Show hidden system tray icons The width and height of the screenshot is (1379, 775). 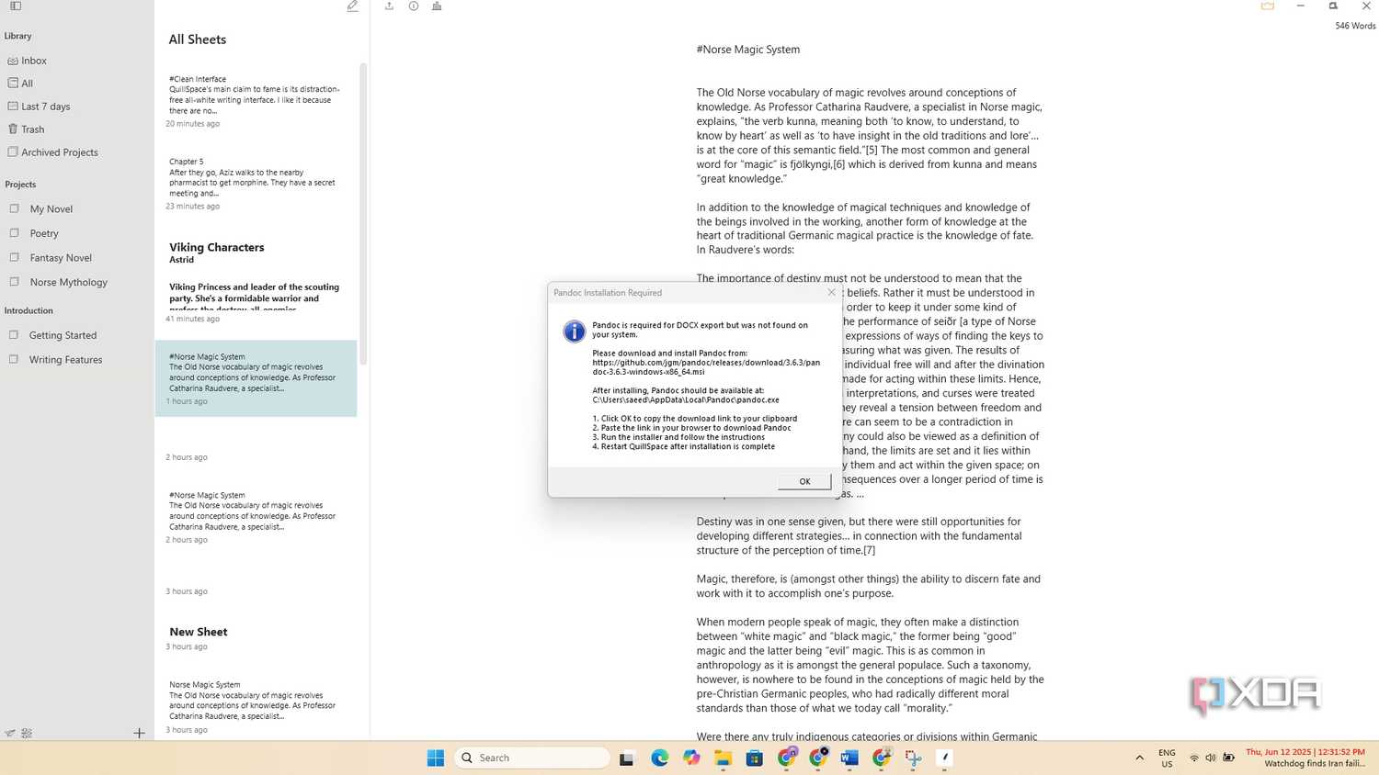coord(1139,758)
